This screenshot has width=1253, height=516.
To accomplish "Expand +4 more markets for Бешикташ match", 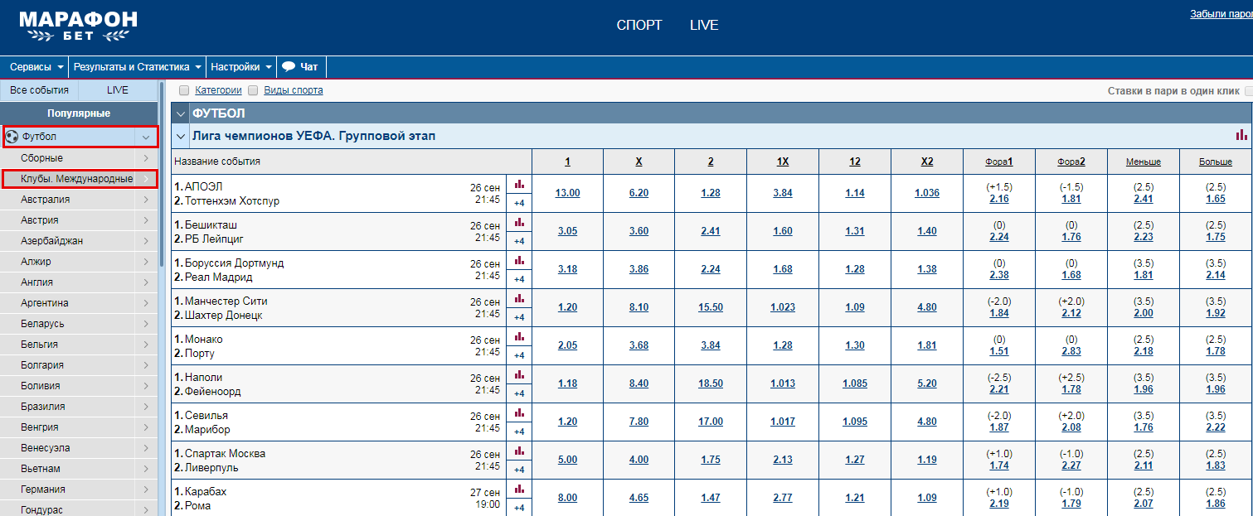I will 519,241.
